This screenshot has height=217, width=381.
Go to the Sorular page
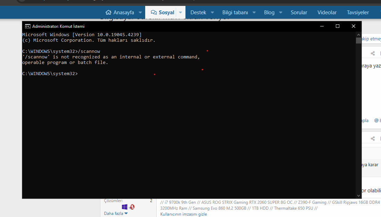[x=299, y=13]
